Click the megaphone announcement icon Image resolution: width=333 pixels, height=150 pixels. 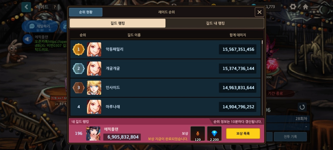(x=28, y=39)
